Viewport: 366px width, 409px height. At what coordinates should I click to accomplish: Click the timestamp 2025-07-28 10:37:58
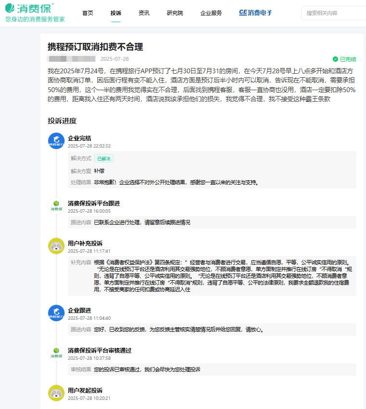tap(90, 358)
